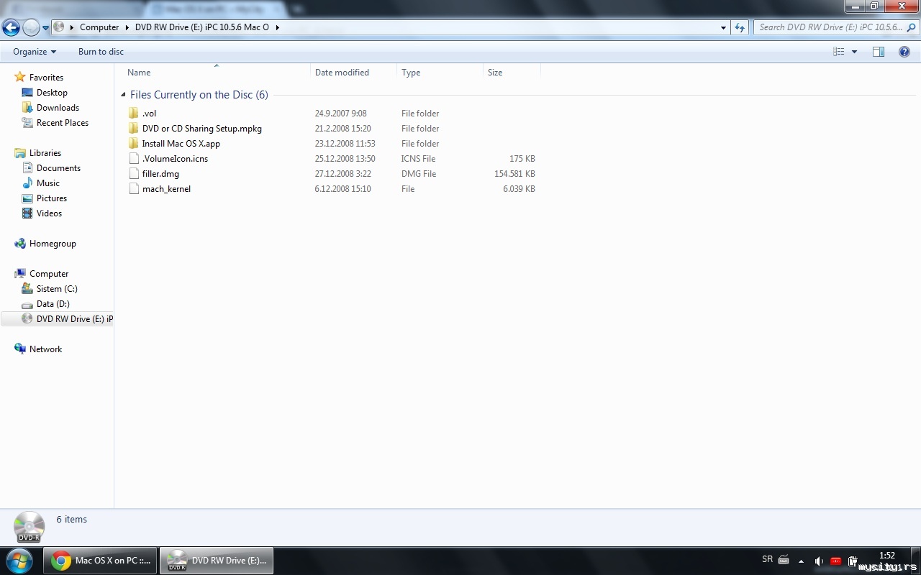Switch to the Chrome Mac OS X on PC window

click(101, 561)
